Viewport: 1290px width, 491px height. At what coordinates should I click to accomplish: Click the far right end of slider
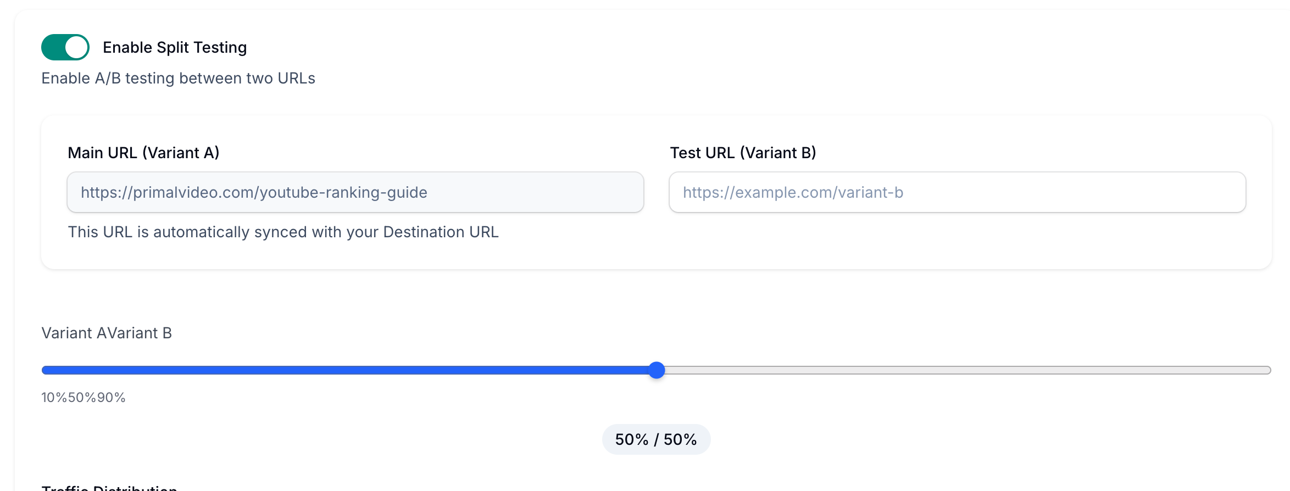[1267, 370]
